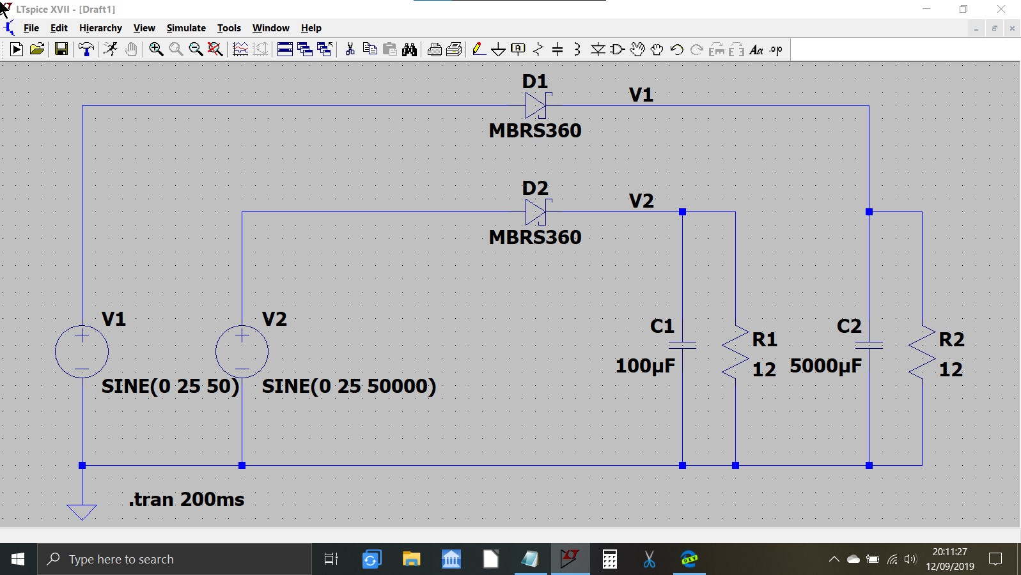Click the taskbar search box
This screenshot has width=1021, height=575.
tap(175, 560)
